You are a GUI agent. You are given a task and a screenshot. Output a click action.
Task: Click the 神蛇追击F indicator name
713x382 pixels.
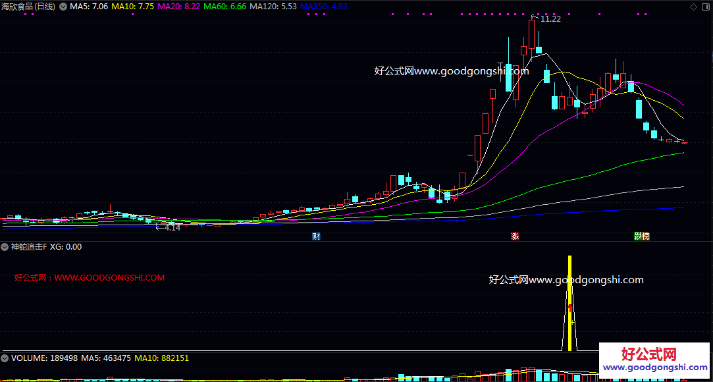(x=29, y=247)
